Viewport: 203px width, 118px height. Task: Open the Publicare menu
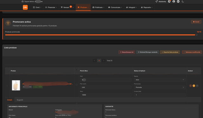click(x=98, y=7)
